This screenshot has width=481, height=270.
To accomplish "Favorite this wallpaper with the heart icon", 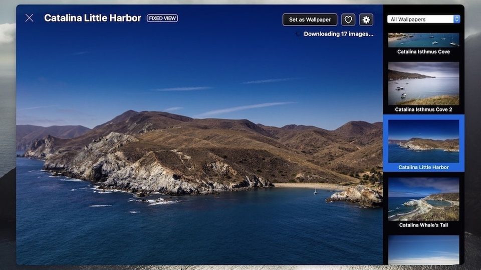I will coord(348,19).
